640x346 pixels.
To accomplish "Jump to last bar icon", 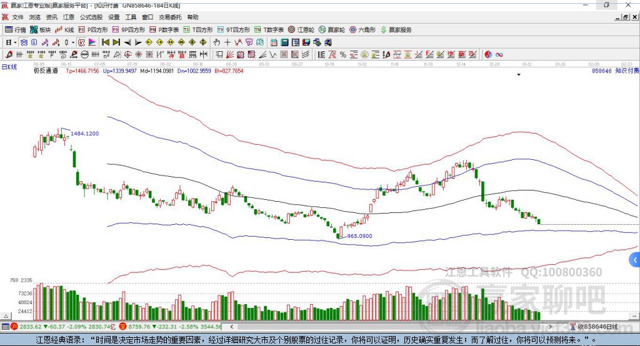I will [x=116, y=42].
